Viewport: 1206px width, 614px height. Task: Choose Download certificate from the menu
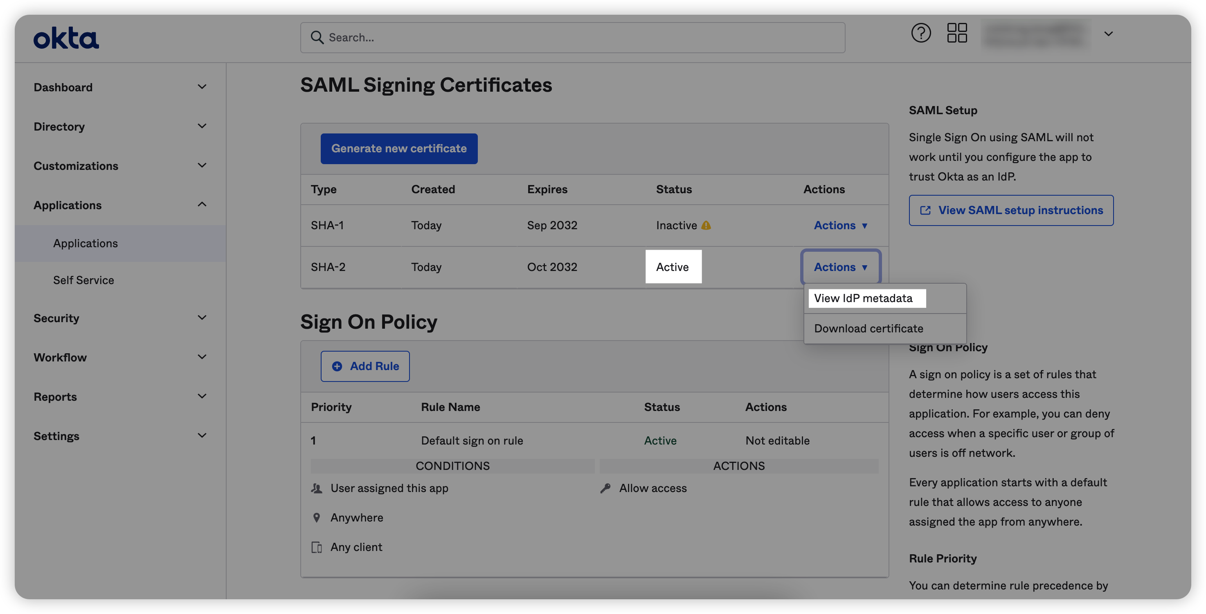click(x=868, y=328)
